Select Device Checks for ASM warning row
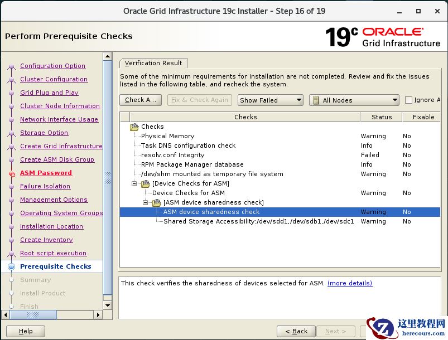This screenshot has width=448, height=340. click(280, 193)
